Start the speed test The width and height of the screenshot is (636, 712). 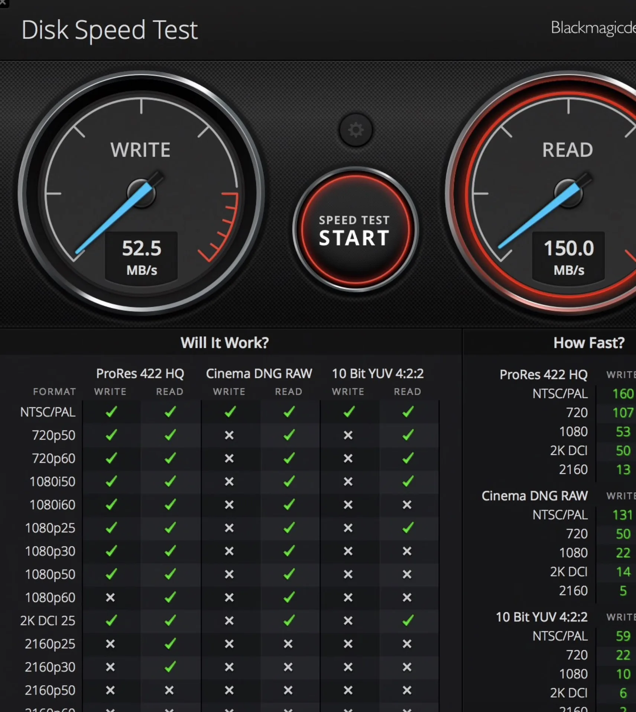(x=355, y=230)
